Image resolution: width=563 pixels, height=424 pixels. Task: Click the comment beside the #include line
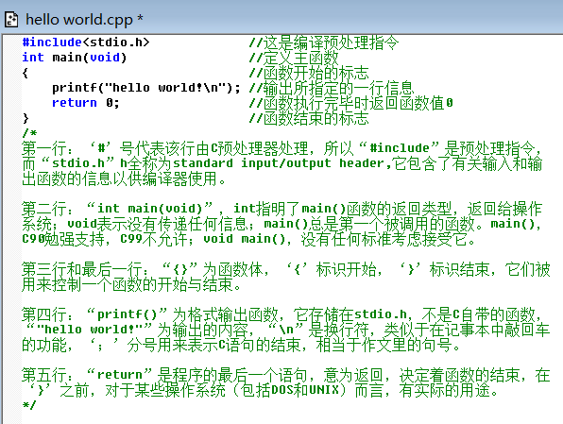[x=324, y=42]
